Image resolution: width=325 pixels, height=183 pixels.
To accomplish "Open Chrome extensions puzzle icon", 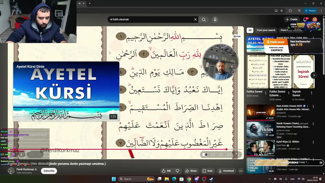I will pos(290,11).
